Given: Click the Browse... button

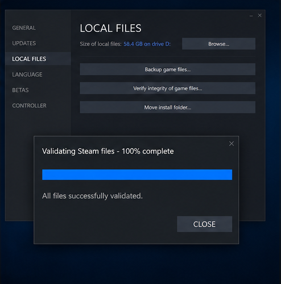Looking at the screenshot, I should click(x=218, y=44).
